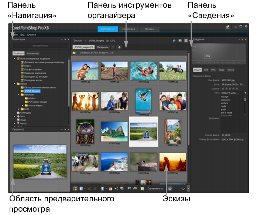
Task: Open the Компьютер navigation tab
Action: point(32,54)
